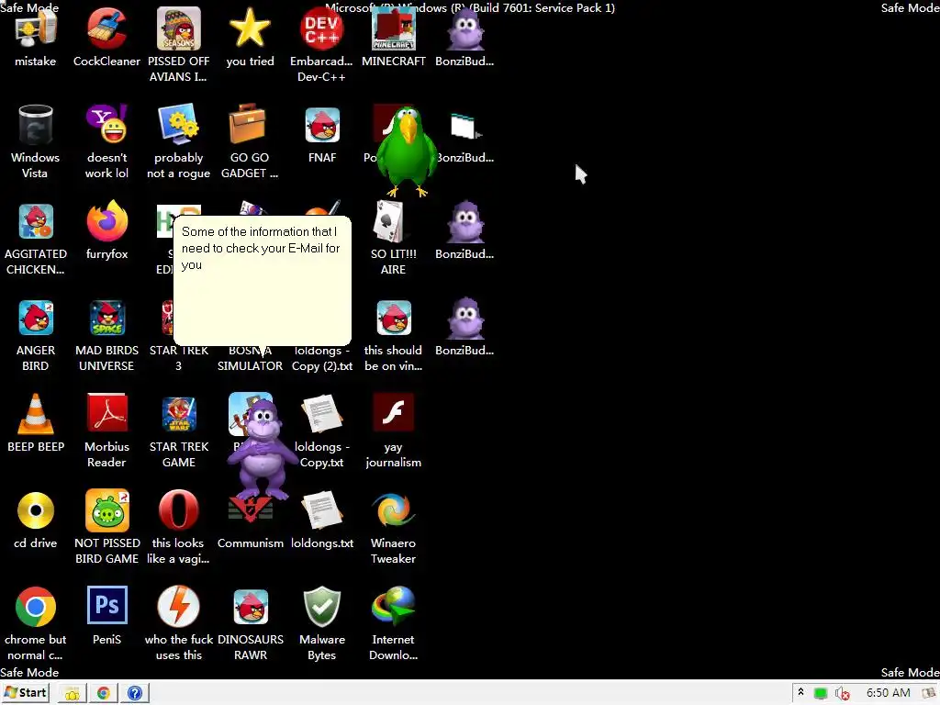Open 'loldongs - Copy (2).txt' file

(x=322, y=359)
